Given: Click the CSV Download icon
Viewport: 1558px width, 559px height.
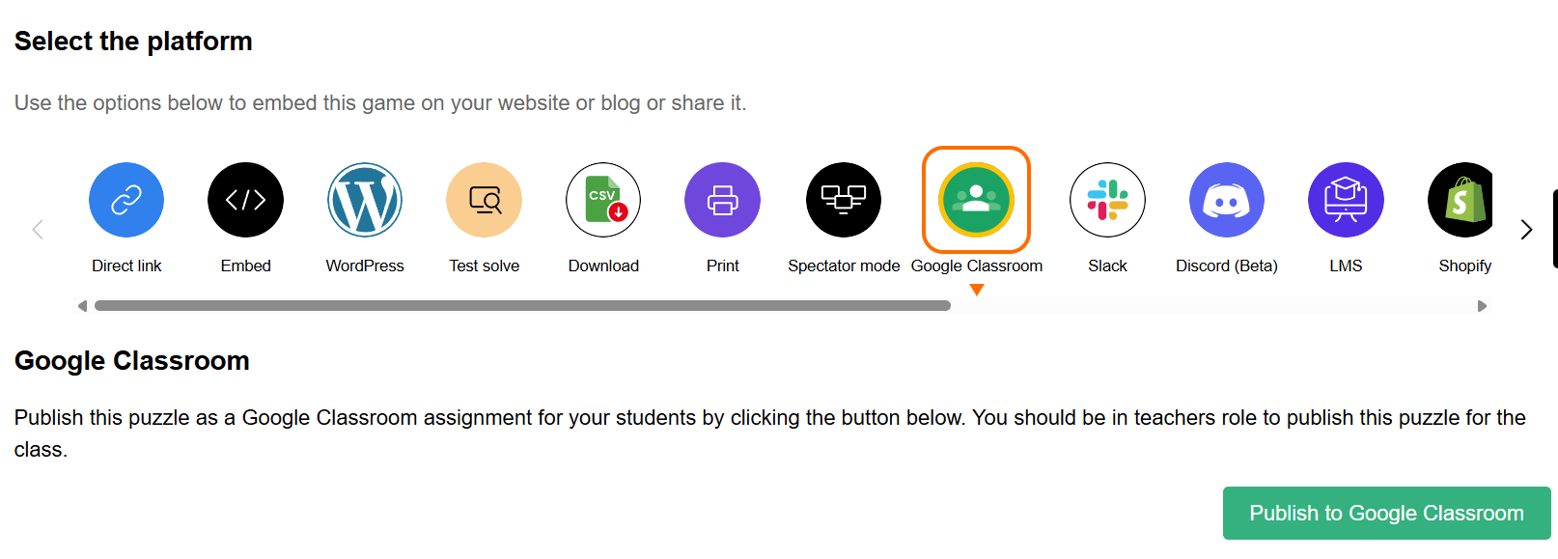Looking at the screenshot, I should coord(603,200).
